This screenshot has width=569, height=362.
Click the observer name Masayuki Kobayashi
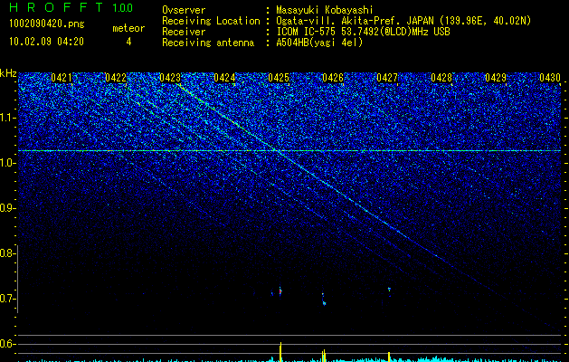[x=325, y=10]
